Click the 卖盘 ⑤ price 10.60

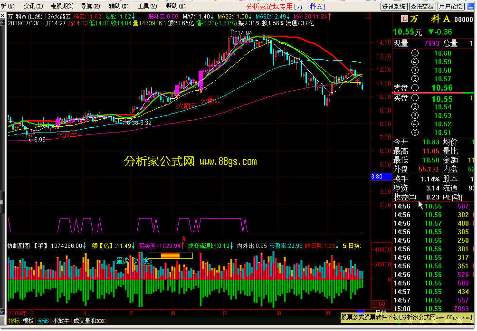click(443, 53)
